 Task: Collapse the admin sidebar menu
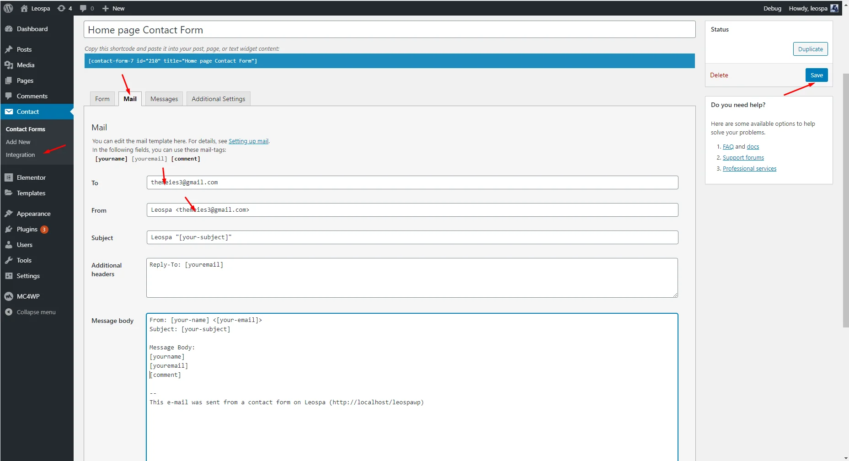[36, 312]
